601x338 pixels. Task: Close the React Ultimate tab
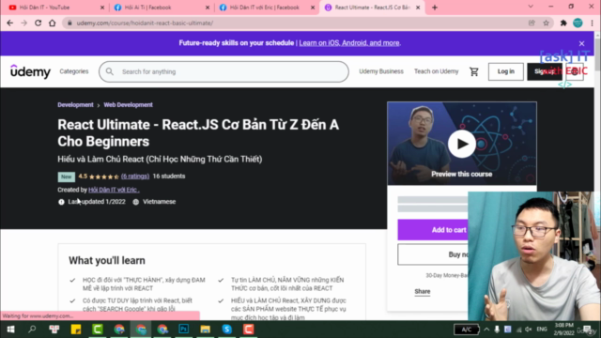418,8
